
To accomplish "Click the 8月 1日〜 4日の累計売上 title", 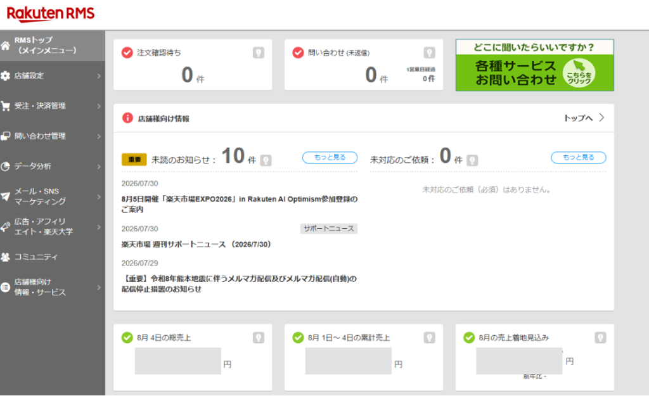I will pos(349,338).
